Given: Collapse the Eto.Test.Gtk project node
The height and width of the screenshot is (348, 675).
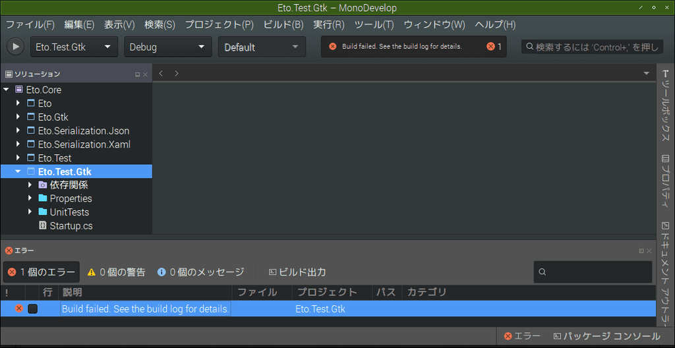Looking at the screenshot, I should pyautogui.click(x=18, y=171).
